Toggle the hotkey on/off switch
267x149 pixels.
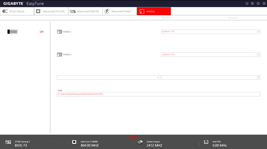pyautogui.click(x=13, y=32)
